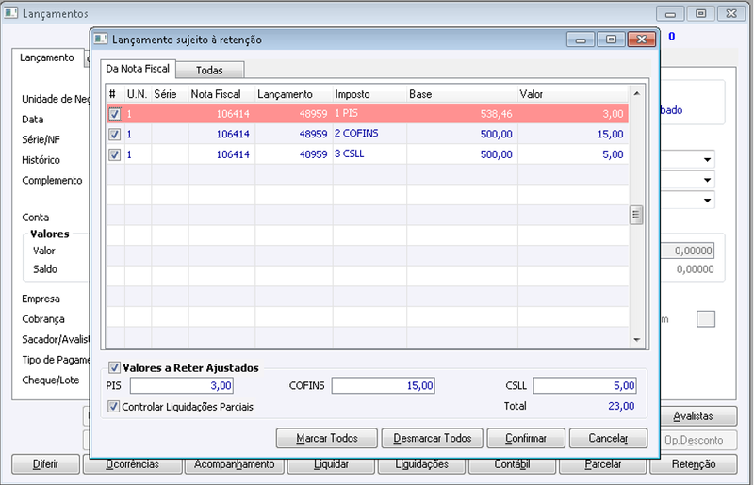Toggle the CSLL tax row checkbox
The image size is (754, 485).
pyautogui.click(x=114, y=154)
